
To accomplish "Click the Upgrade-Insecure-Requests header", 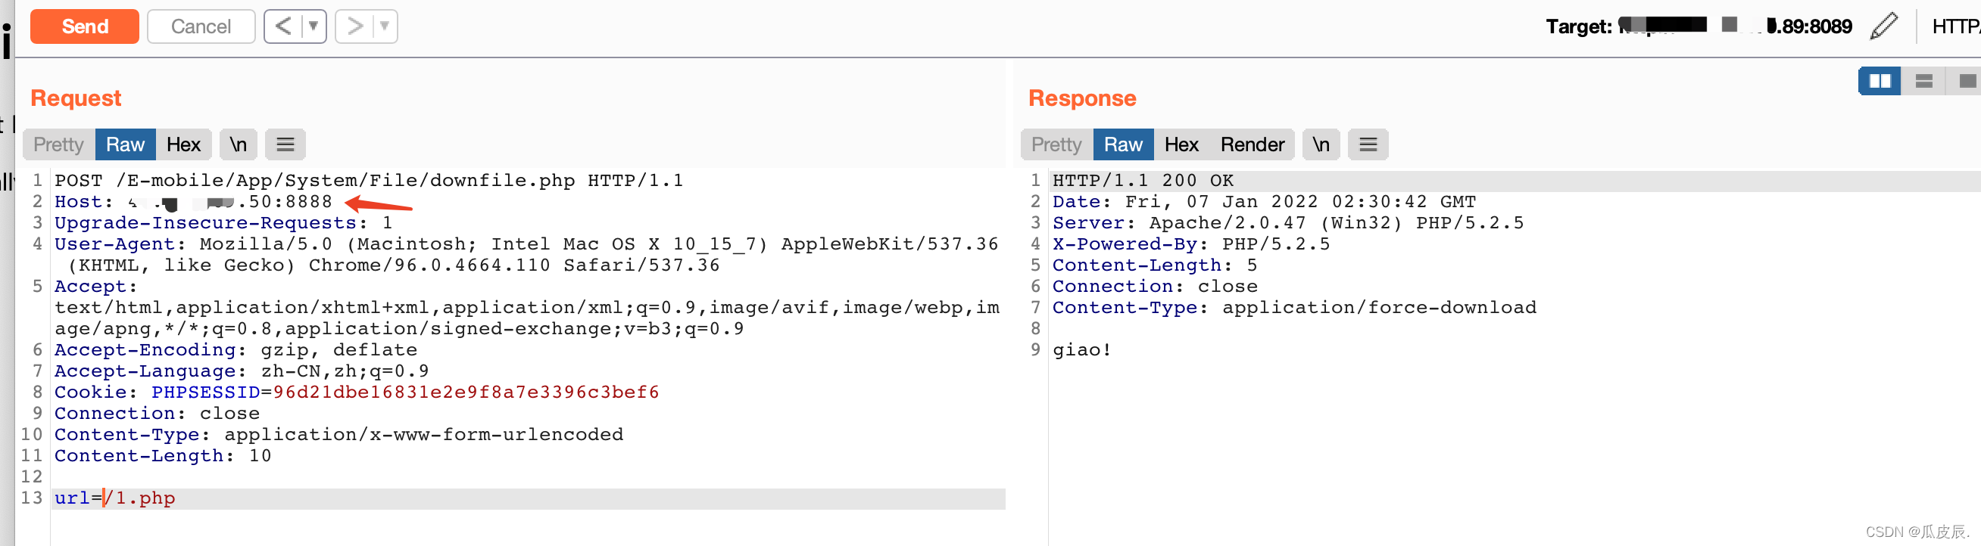I will point(224,222).
